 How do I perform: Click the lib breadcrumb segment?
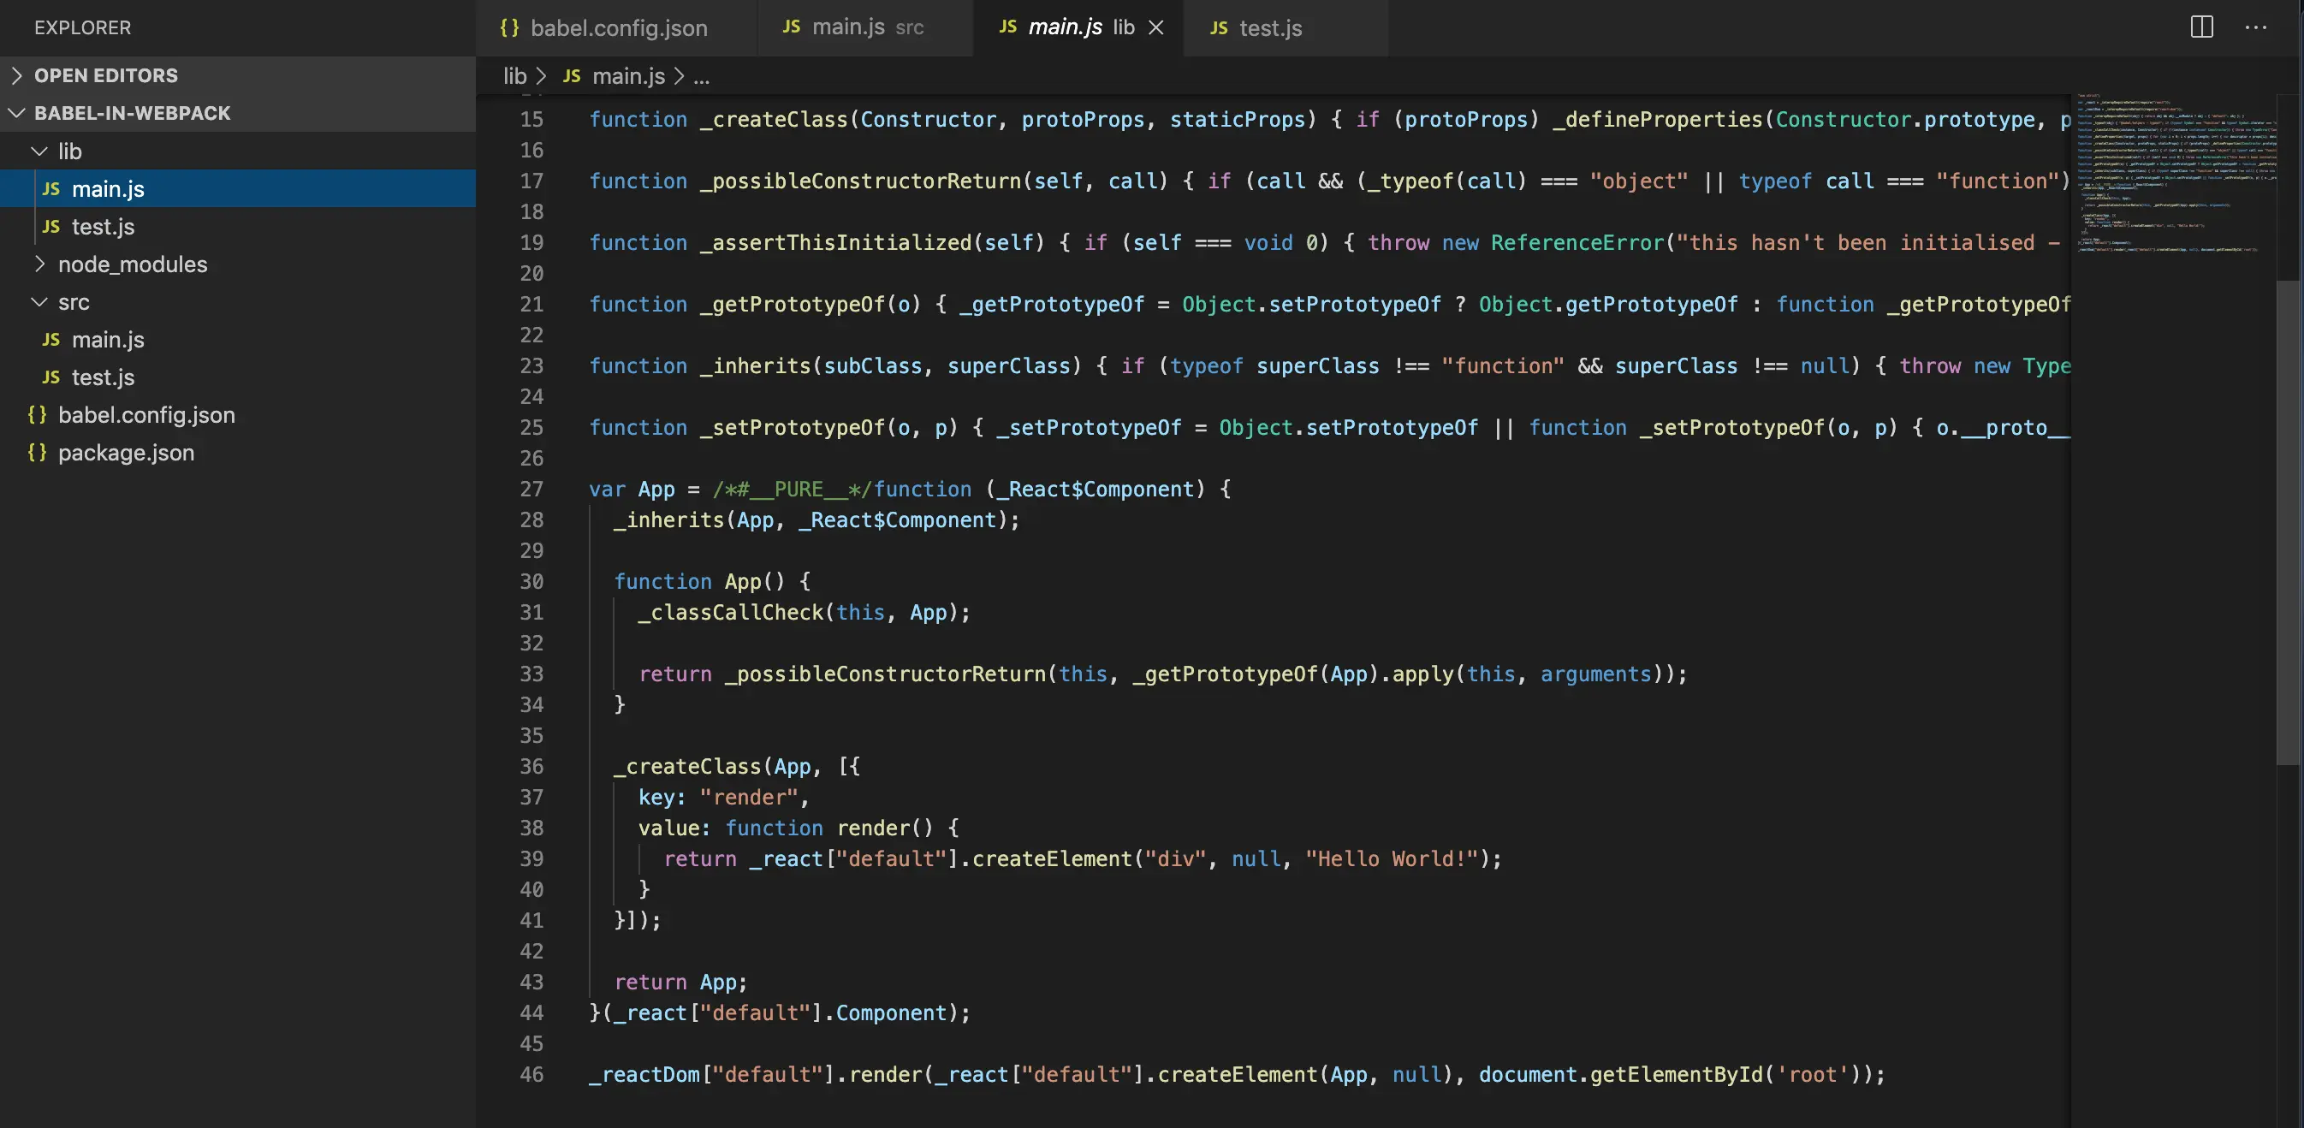514,77
